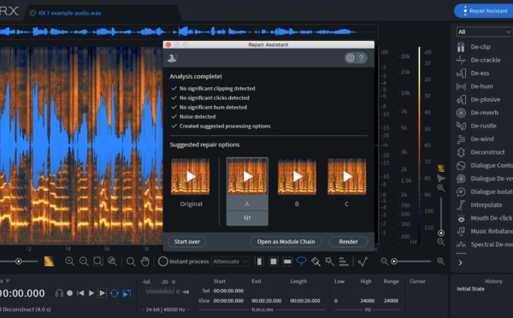Click the overview waveform strip
The image size is (513, 318).
(x=189, y=32)
